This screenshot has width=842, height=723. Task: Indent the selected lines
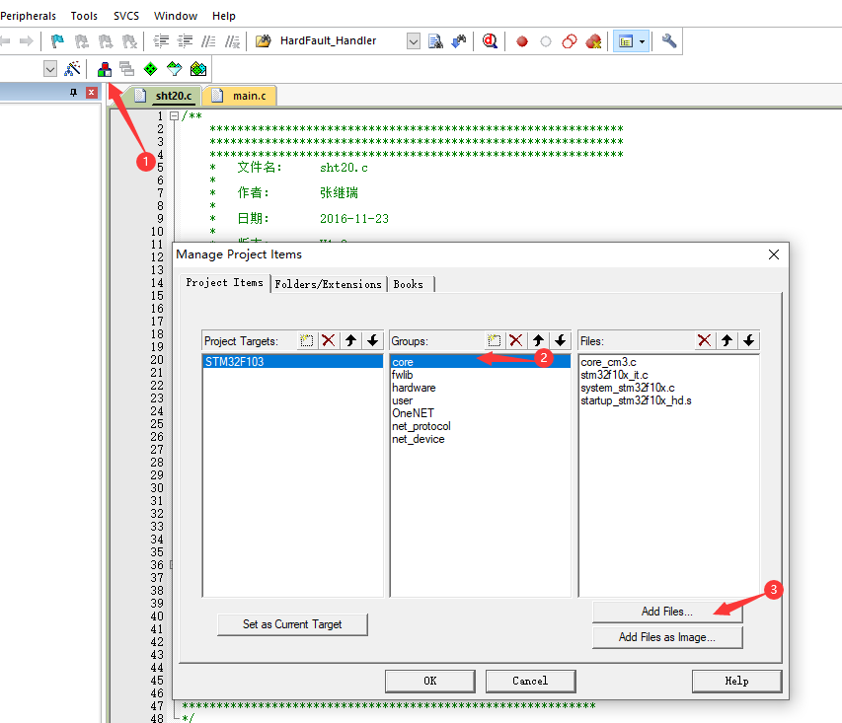pyautogui.click(x=161, y=40)
